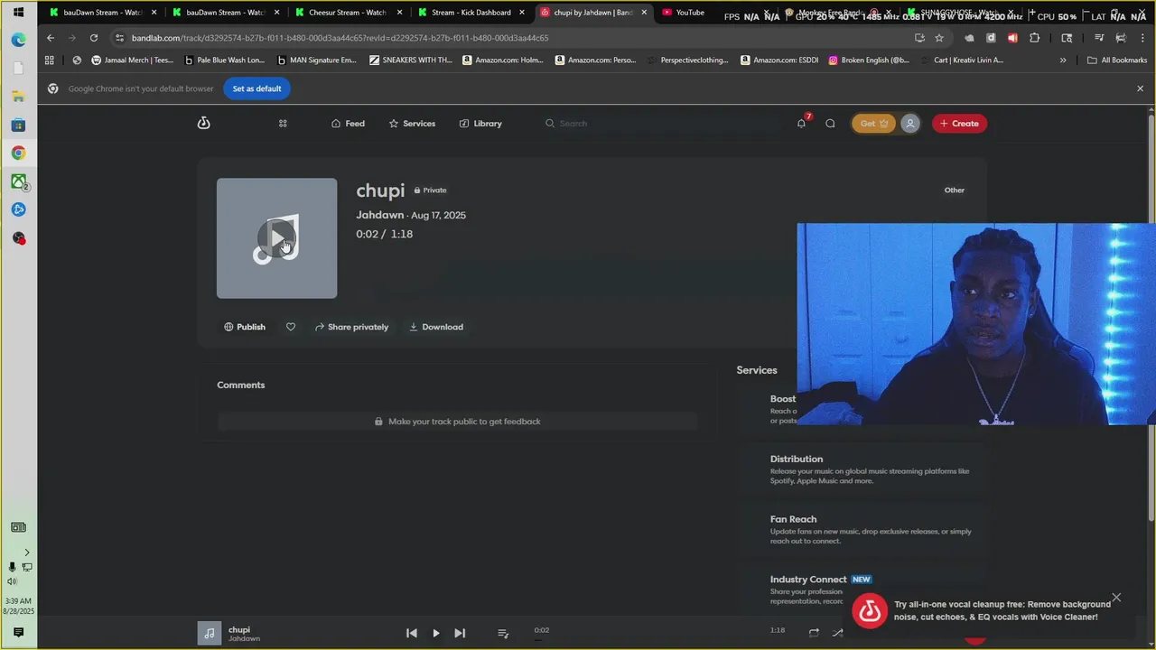This screenshot has height=650, width=1156.
Task: Publish the chupi track
Action: coord(245,327)
